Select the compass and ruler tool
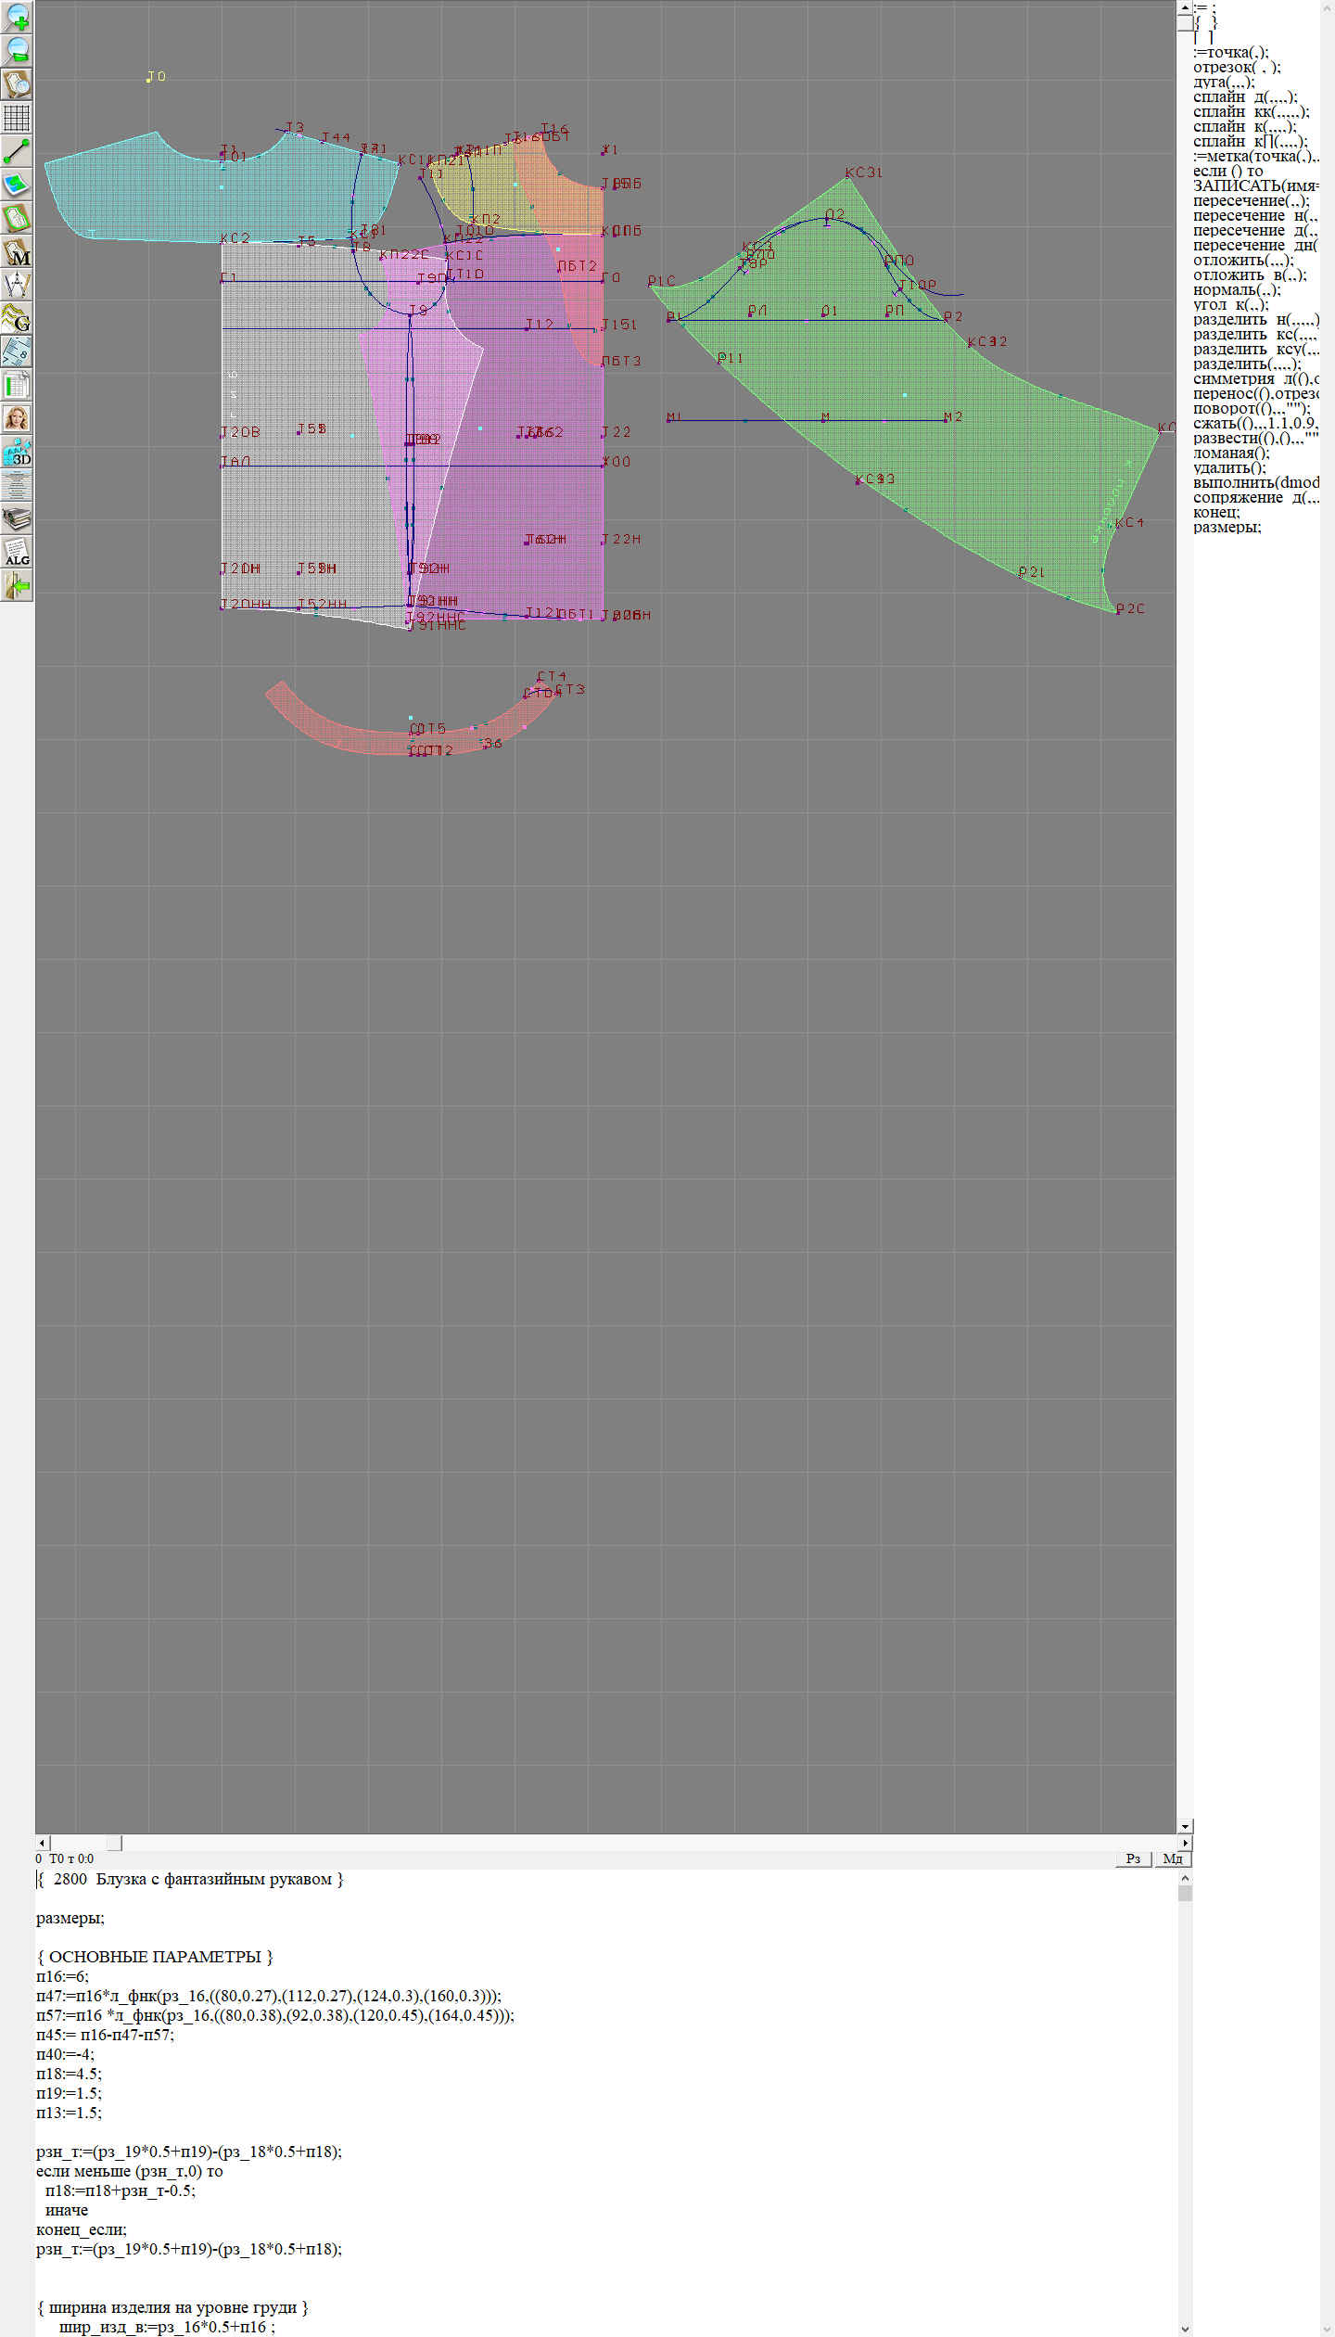Viewport: 1335px width, 2337px height. tap(17, 285)
